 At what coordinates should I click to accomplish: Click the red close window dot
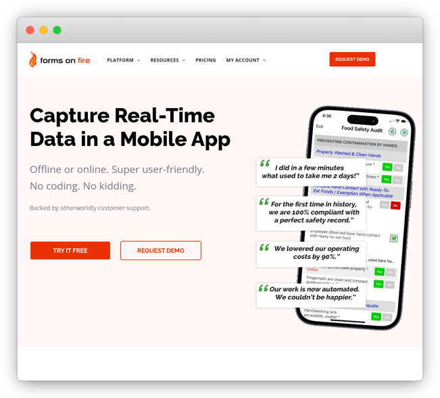click(x=30, y=30)
